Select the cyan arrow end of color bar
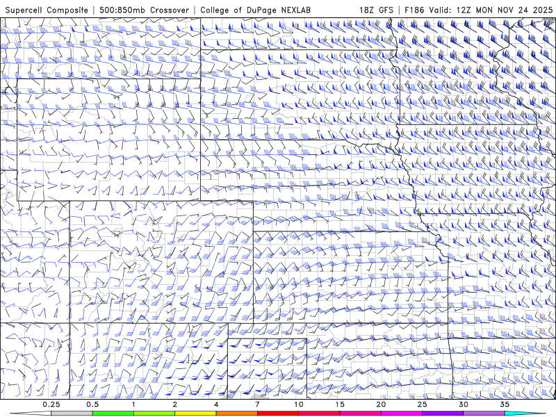Viewport: 556px width, 417px height. pyautogui.click(x=525, y=414)
